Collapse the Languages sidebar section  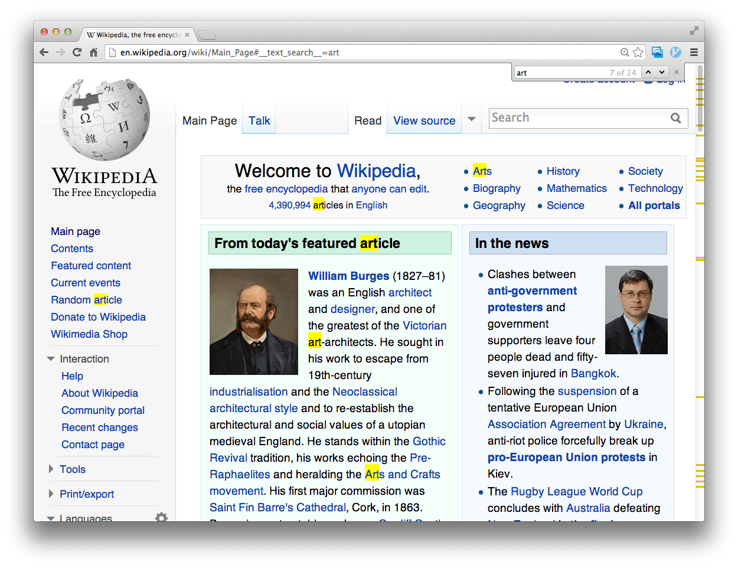(51, 518)
